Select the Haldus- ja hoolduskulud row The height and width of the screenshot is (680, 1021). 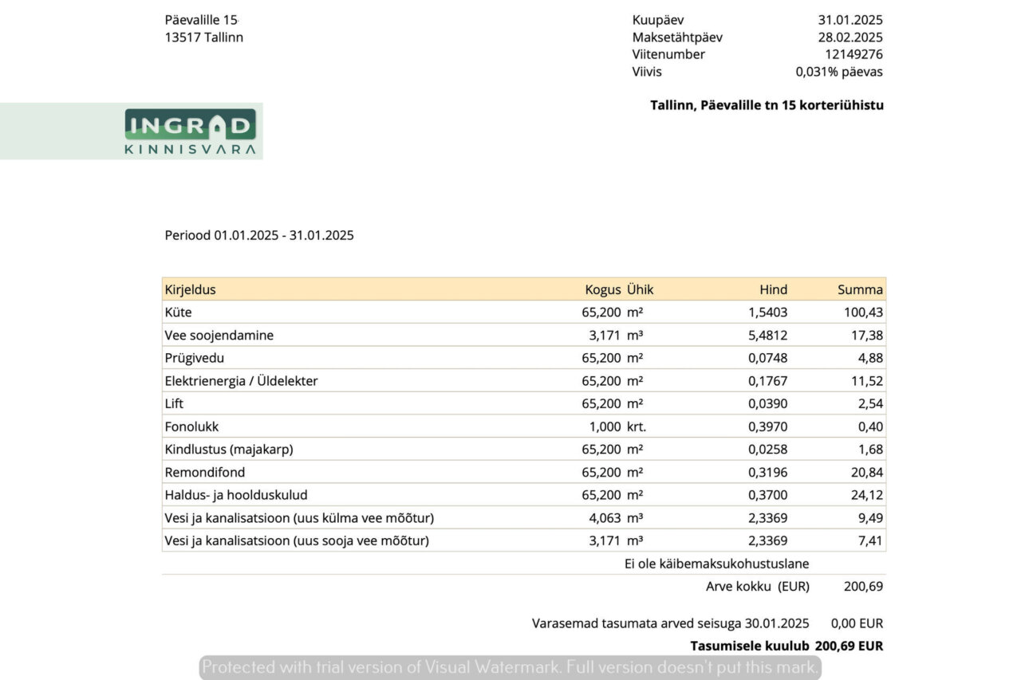tap(235, 495)
